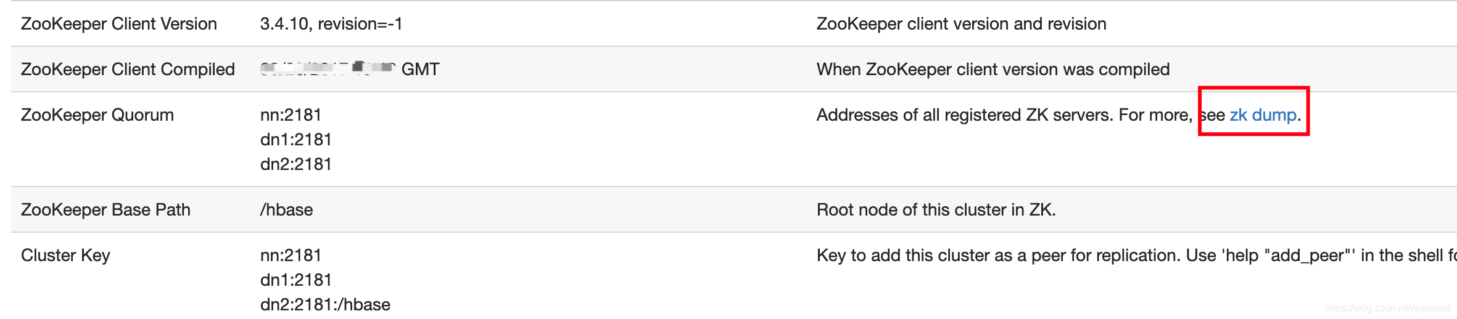Click 'Root node of this cluster in ZK' text
The image size is (1457, 319).
point(936,210)
